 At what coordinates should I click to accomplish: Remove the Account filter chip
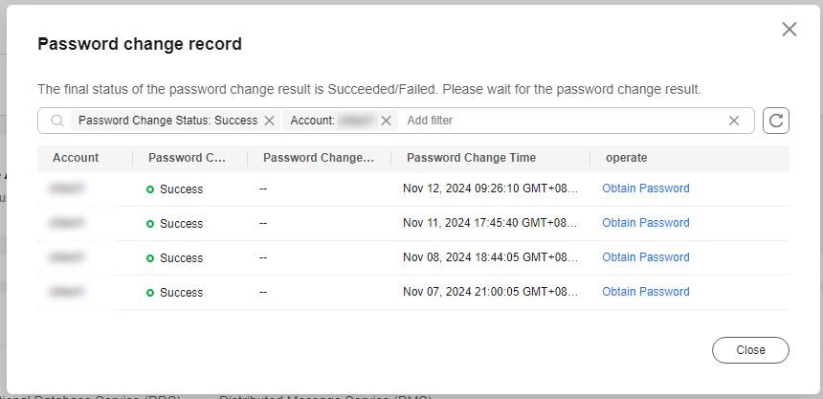click(386, 121)
